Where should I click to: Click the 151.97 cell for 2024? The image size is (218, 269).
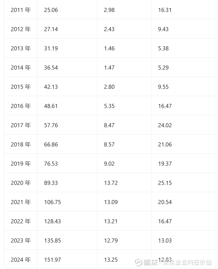[x=53, y=260]
